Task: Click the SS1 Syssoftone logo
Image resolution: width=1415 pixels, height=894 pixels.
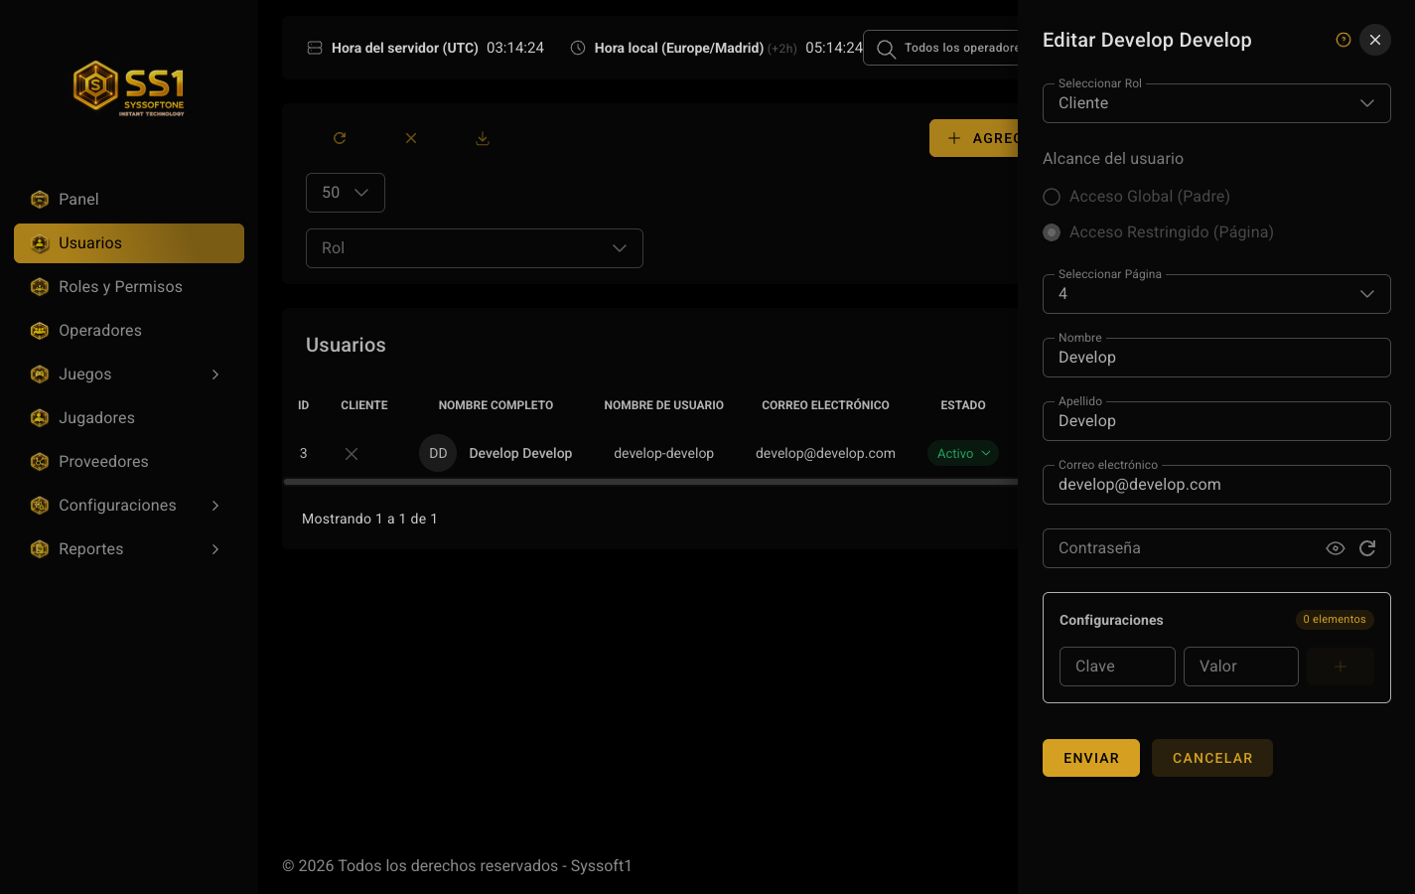Action: tap(129, 88)
